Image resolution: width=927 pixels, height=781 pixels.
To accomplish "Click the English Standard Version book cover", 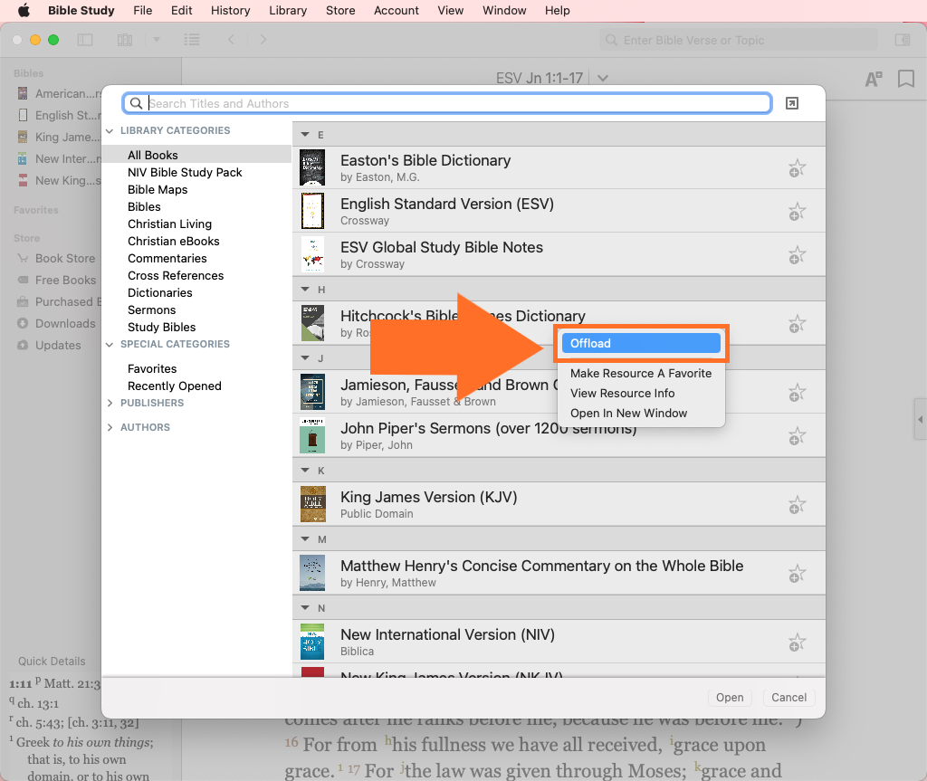I will coord(312,212).
